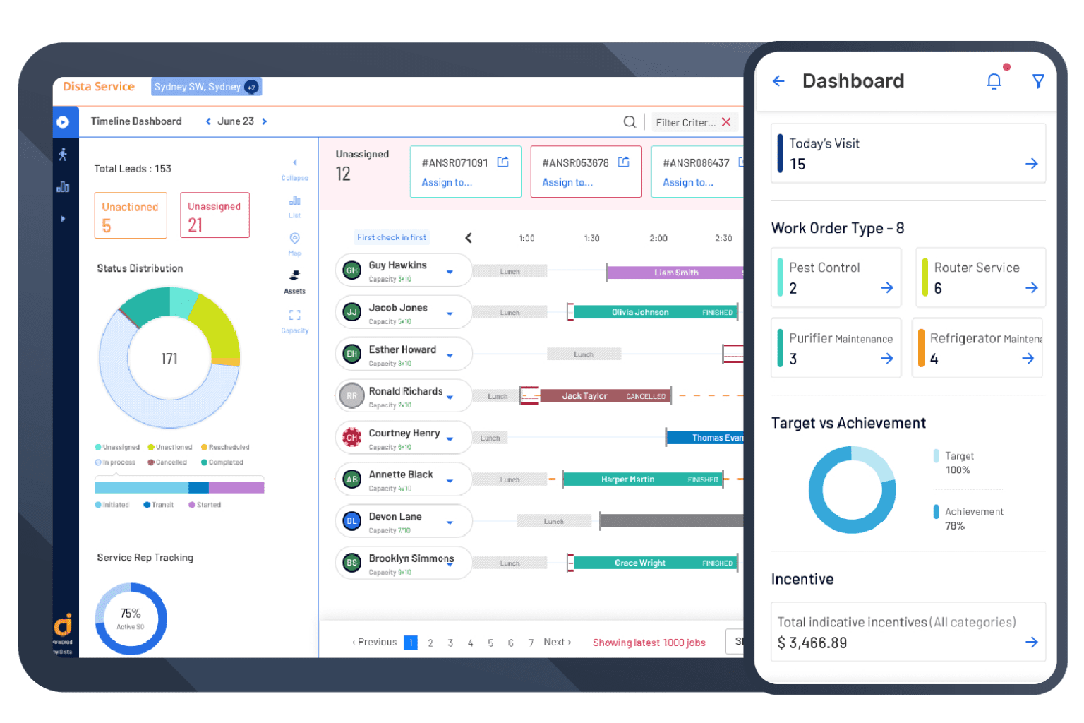Click the search magnifier icon
1084x723 pixels.
(x=630, y=121)
